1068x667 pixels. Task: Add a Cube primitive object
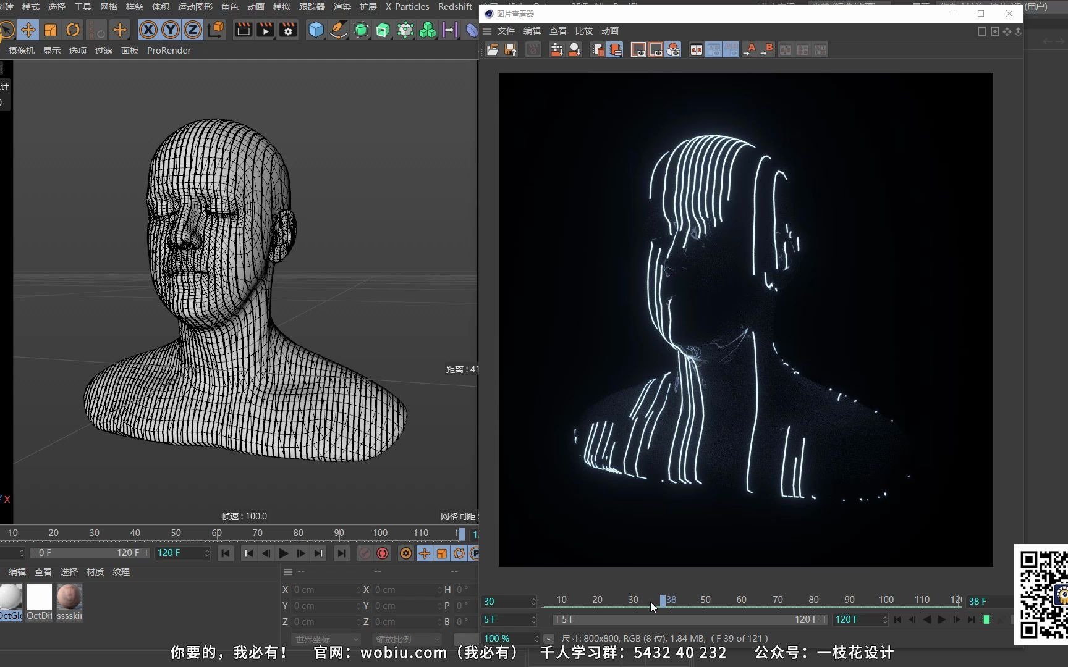[x=316, y=30]
